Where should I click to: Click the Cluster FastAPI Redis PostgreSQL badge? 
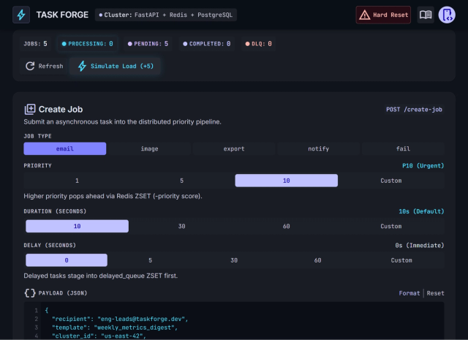(166, 15)
